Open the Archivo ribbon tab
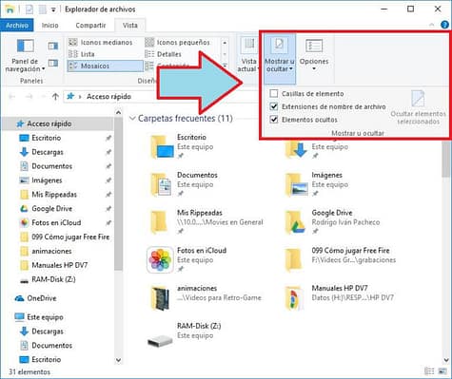 pyautogui.click(x=17, y=25)
